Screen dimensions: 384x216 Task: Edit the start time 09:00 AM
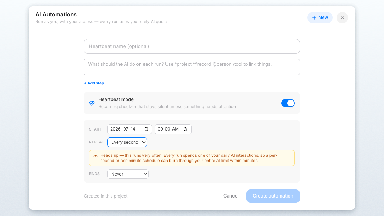point(173,129)
